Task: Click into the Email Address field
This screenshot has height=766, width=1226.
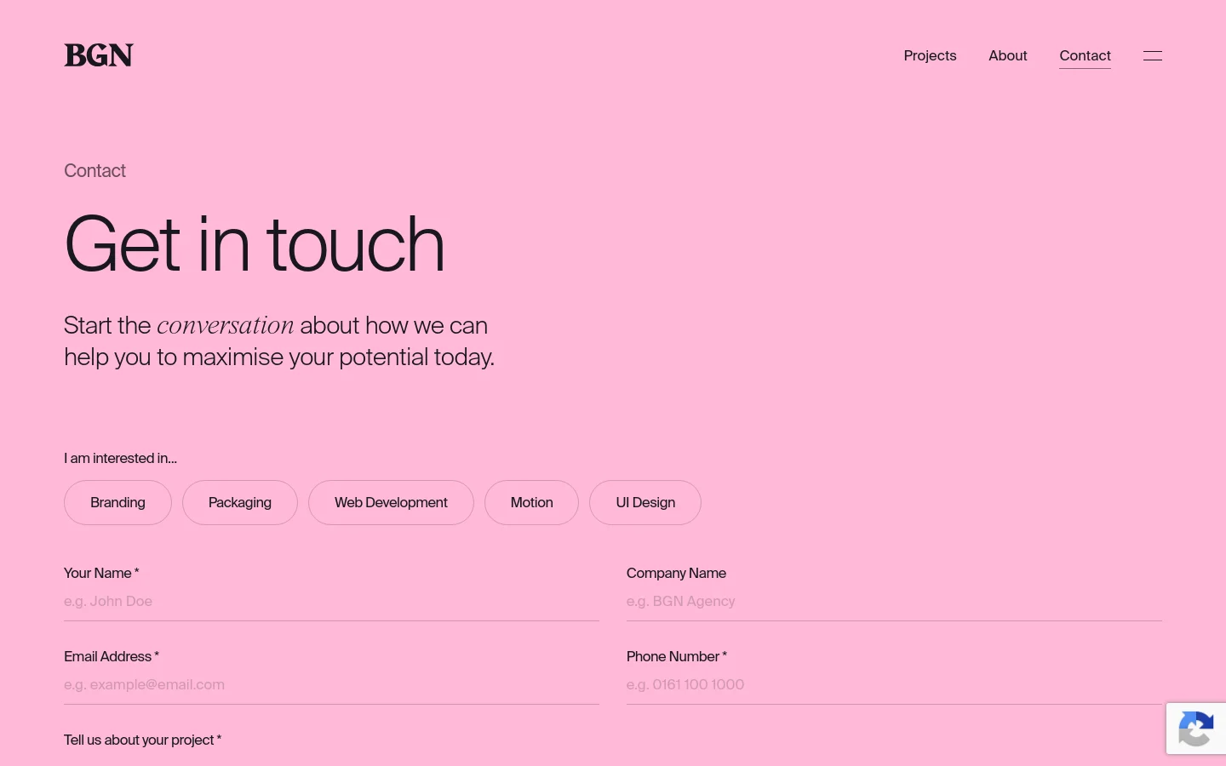Action: 331,684
